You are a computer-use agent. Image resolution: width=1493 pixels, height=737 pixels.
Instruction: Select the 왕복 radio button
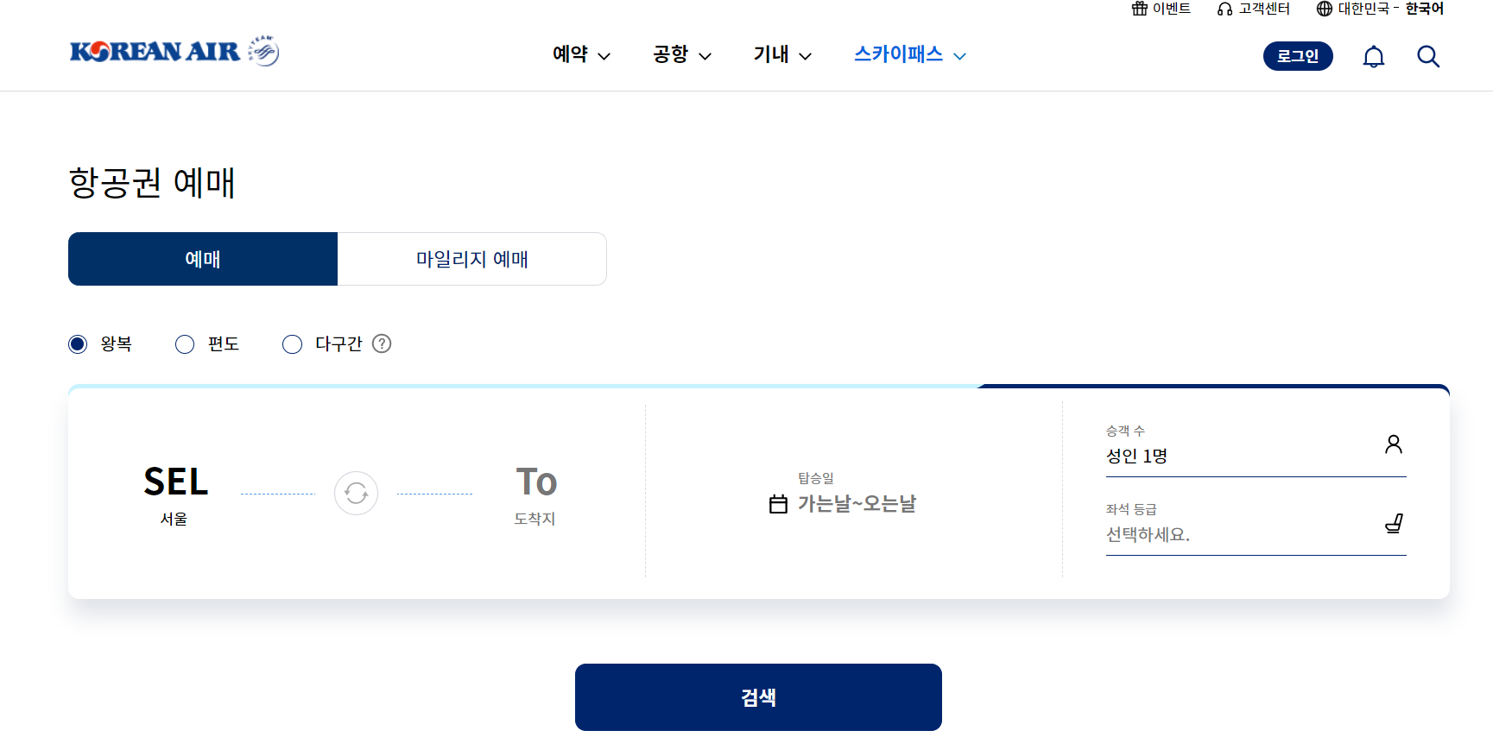pos(77,343)
